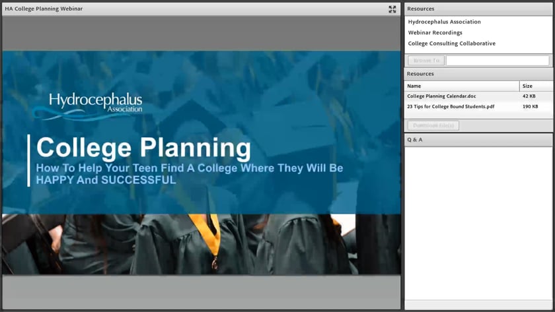Sort files by the Name column header
Screen dimensions: 555x312
click(x=462, y=86)
